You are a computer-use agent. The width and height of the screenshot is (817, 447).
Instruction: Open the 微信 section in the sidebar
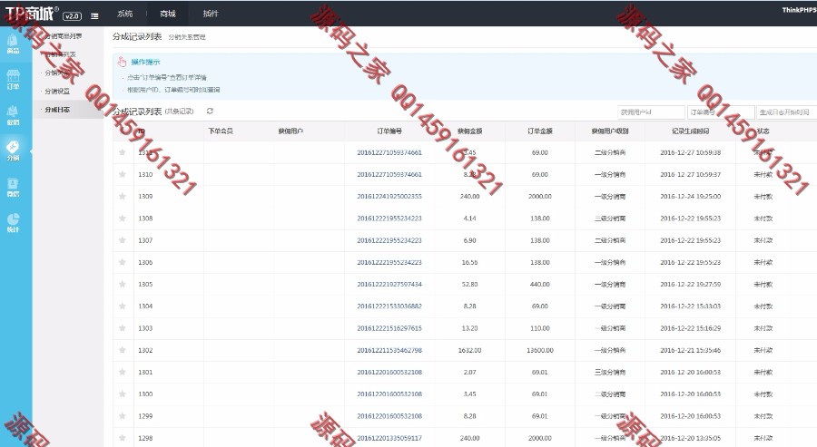coord(13,187)
